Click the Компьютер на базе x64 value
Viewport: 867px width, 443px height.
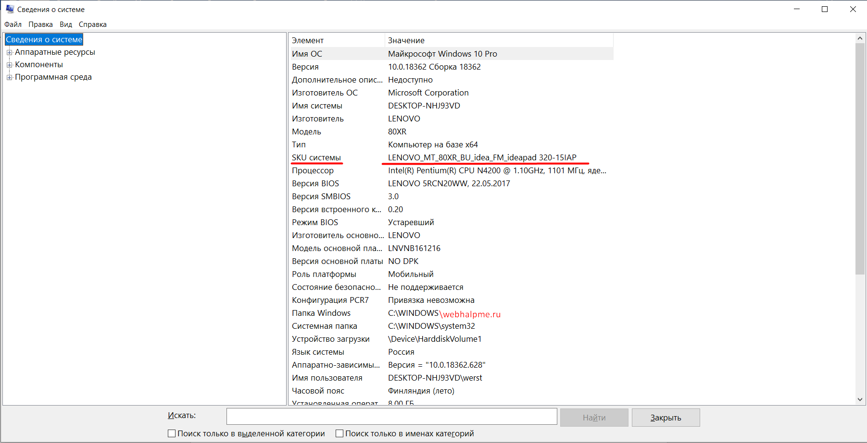point(433,144)
